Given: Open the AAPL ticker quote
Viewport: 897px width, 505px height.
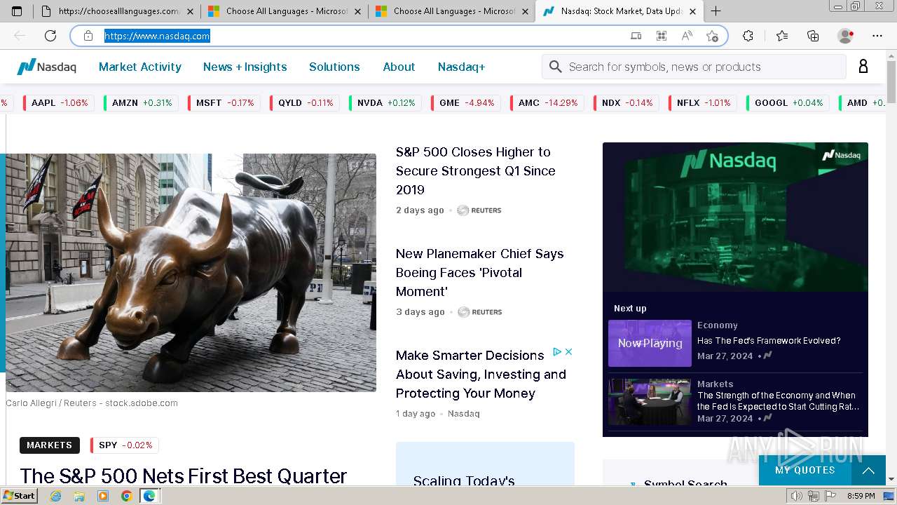Looking at the screenshot, I should pyautogui.click(x=59, y=102).
